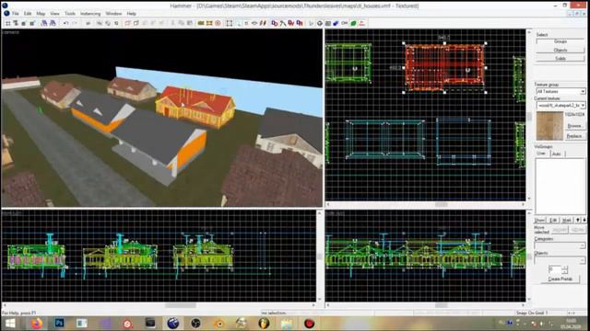Open Firefox from the taskbar

click(37, 323)
